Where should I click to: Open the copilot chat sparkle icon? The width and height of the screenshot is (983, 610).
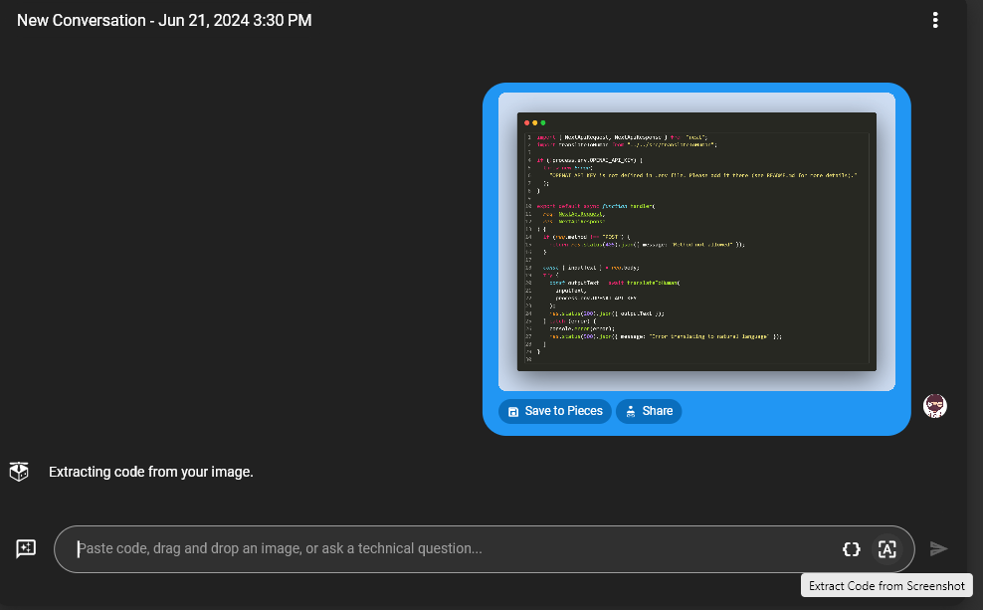click(x=26, y=548)
